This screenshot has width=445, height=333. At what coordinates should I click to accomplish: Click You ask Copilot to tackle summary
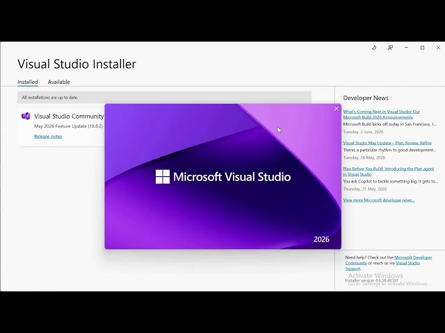(391, 181)
